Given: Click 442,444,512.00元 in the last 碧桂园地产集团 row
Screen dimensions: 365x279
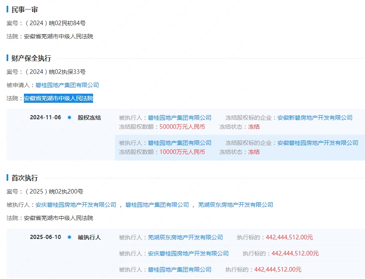Looking at the screenshot, I should [278, 270].
